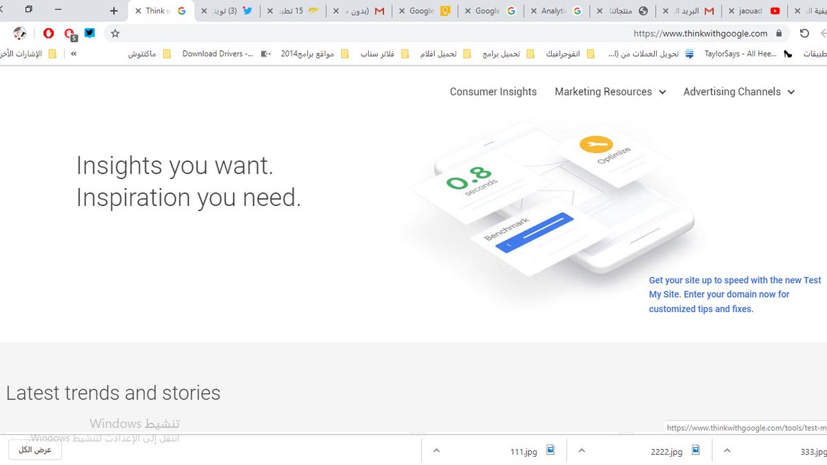Click the 'Insights you want.' headline
This screenshot has height=465, width=827.
click(175, 166)
